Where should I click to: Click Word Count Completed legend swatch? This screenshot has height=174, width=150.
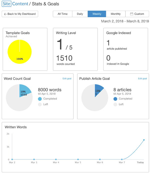[x=40, y=99]
